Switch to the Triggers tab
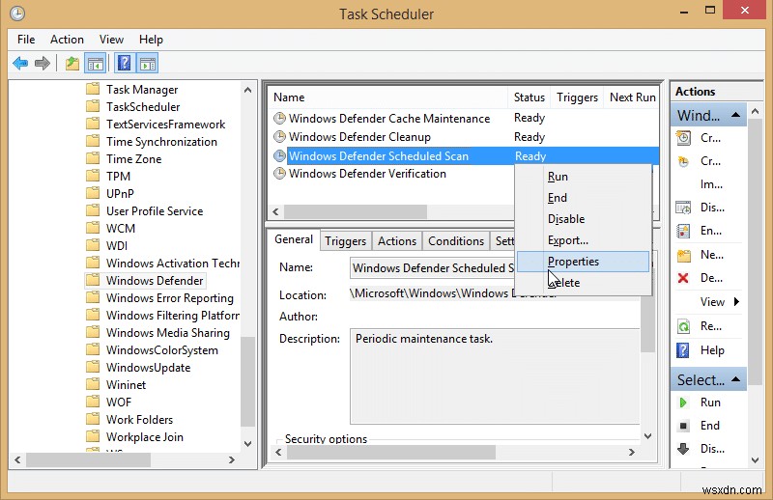773x500 pixels. pos(346,241)
